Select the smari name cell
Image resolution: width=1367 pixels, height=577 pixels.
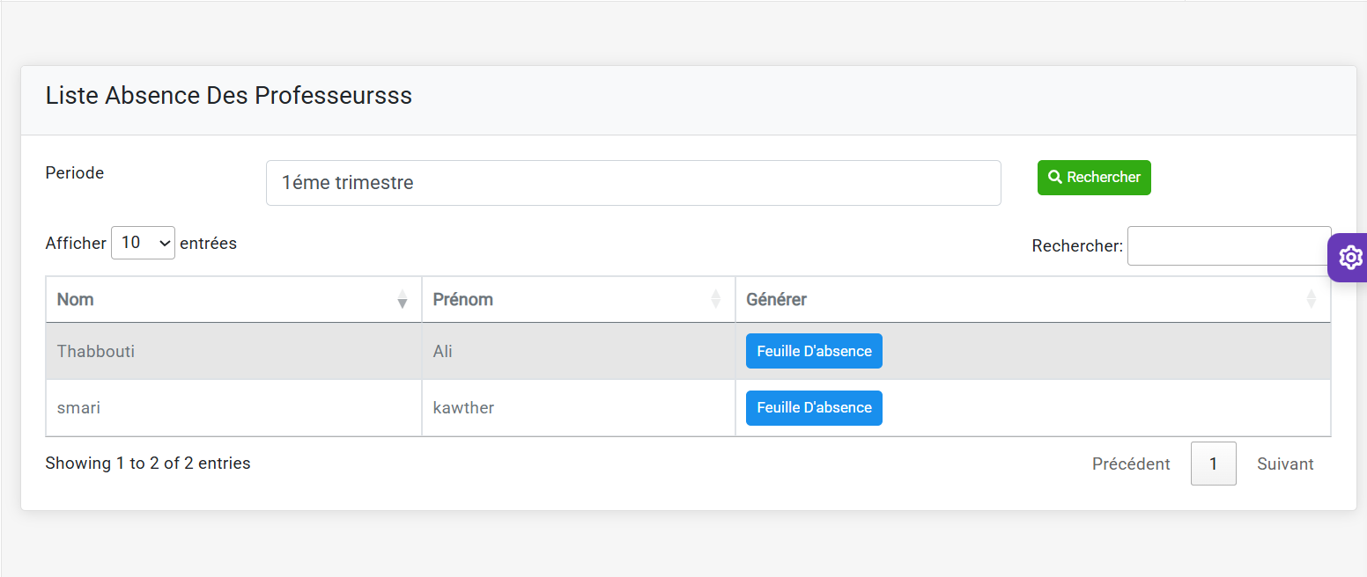78,408
